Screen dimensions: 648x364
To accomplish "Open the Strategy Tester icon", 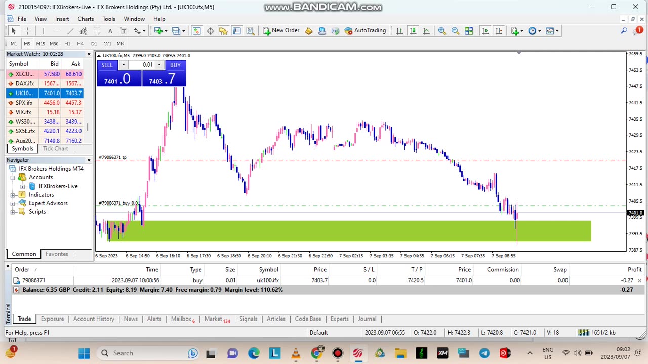I will point(250,31).
